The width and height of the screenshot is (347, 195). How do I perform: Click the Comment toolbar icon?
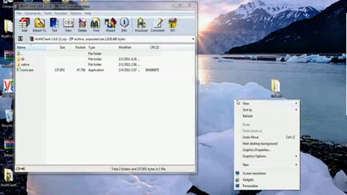(x=157, y=25)
